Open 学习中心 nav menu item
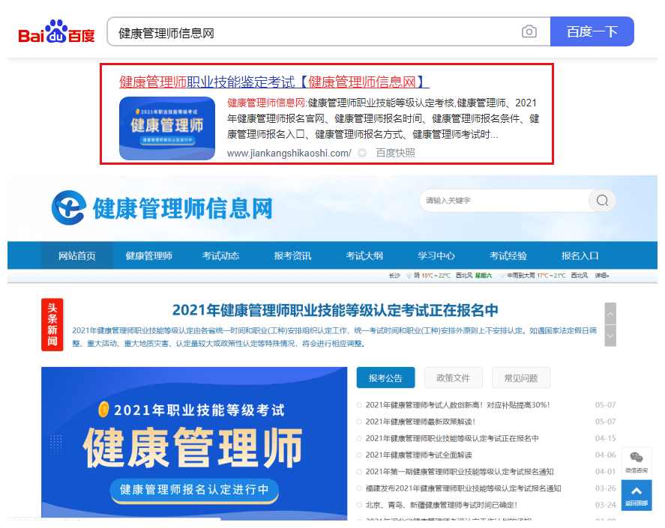This screenshot has height=528, width=665. 436,255
